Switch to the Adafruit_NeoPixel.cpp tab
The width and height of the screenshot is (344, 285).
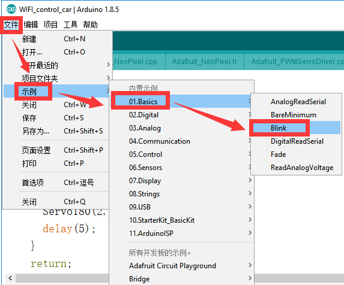pyautogui.click(x=139, y=62)
